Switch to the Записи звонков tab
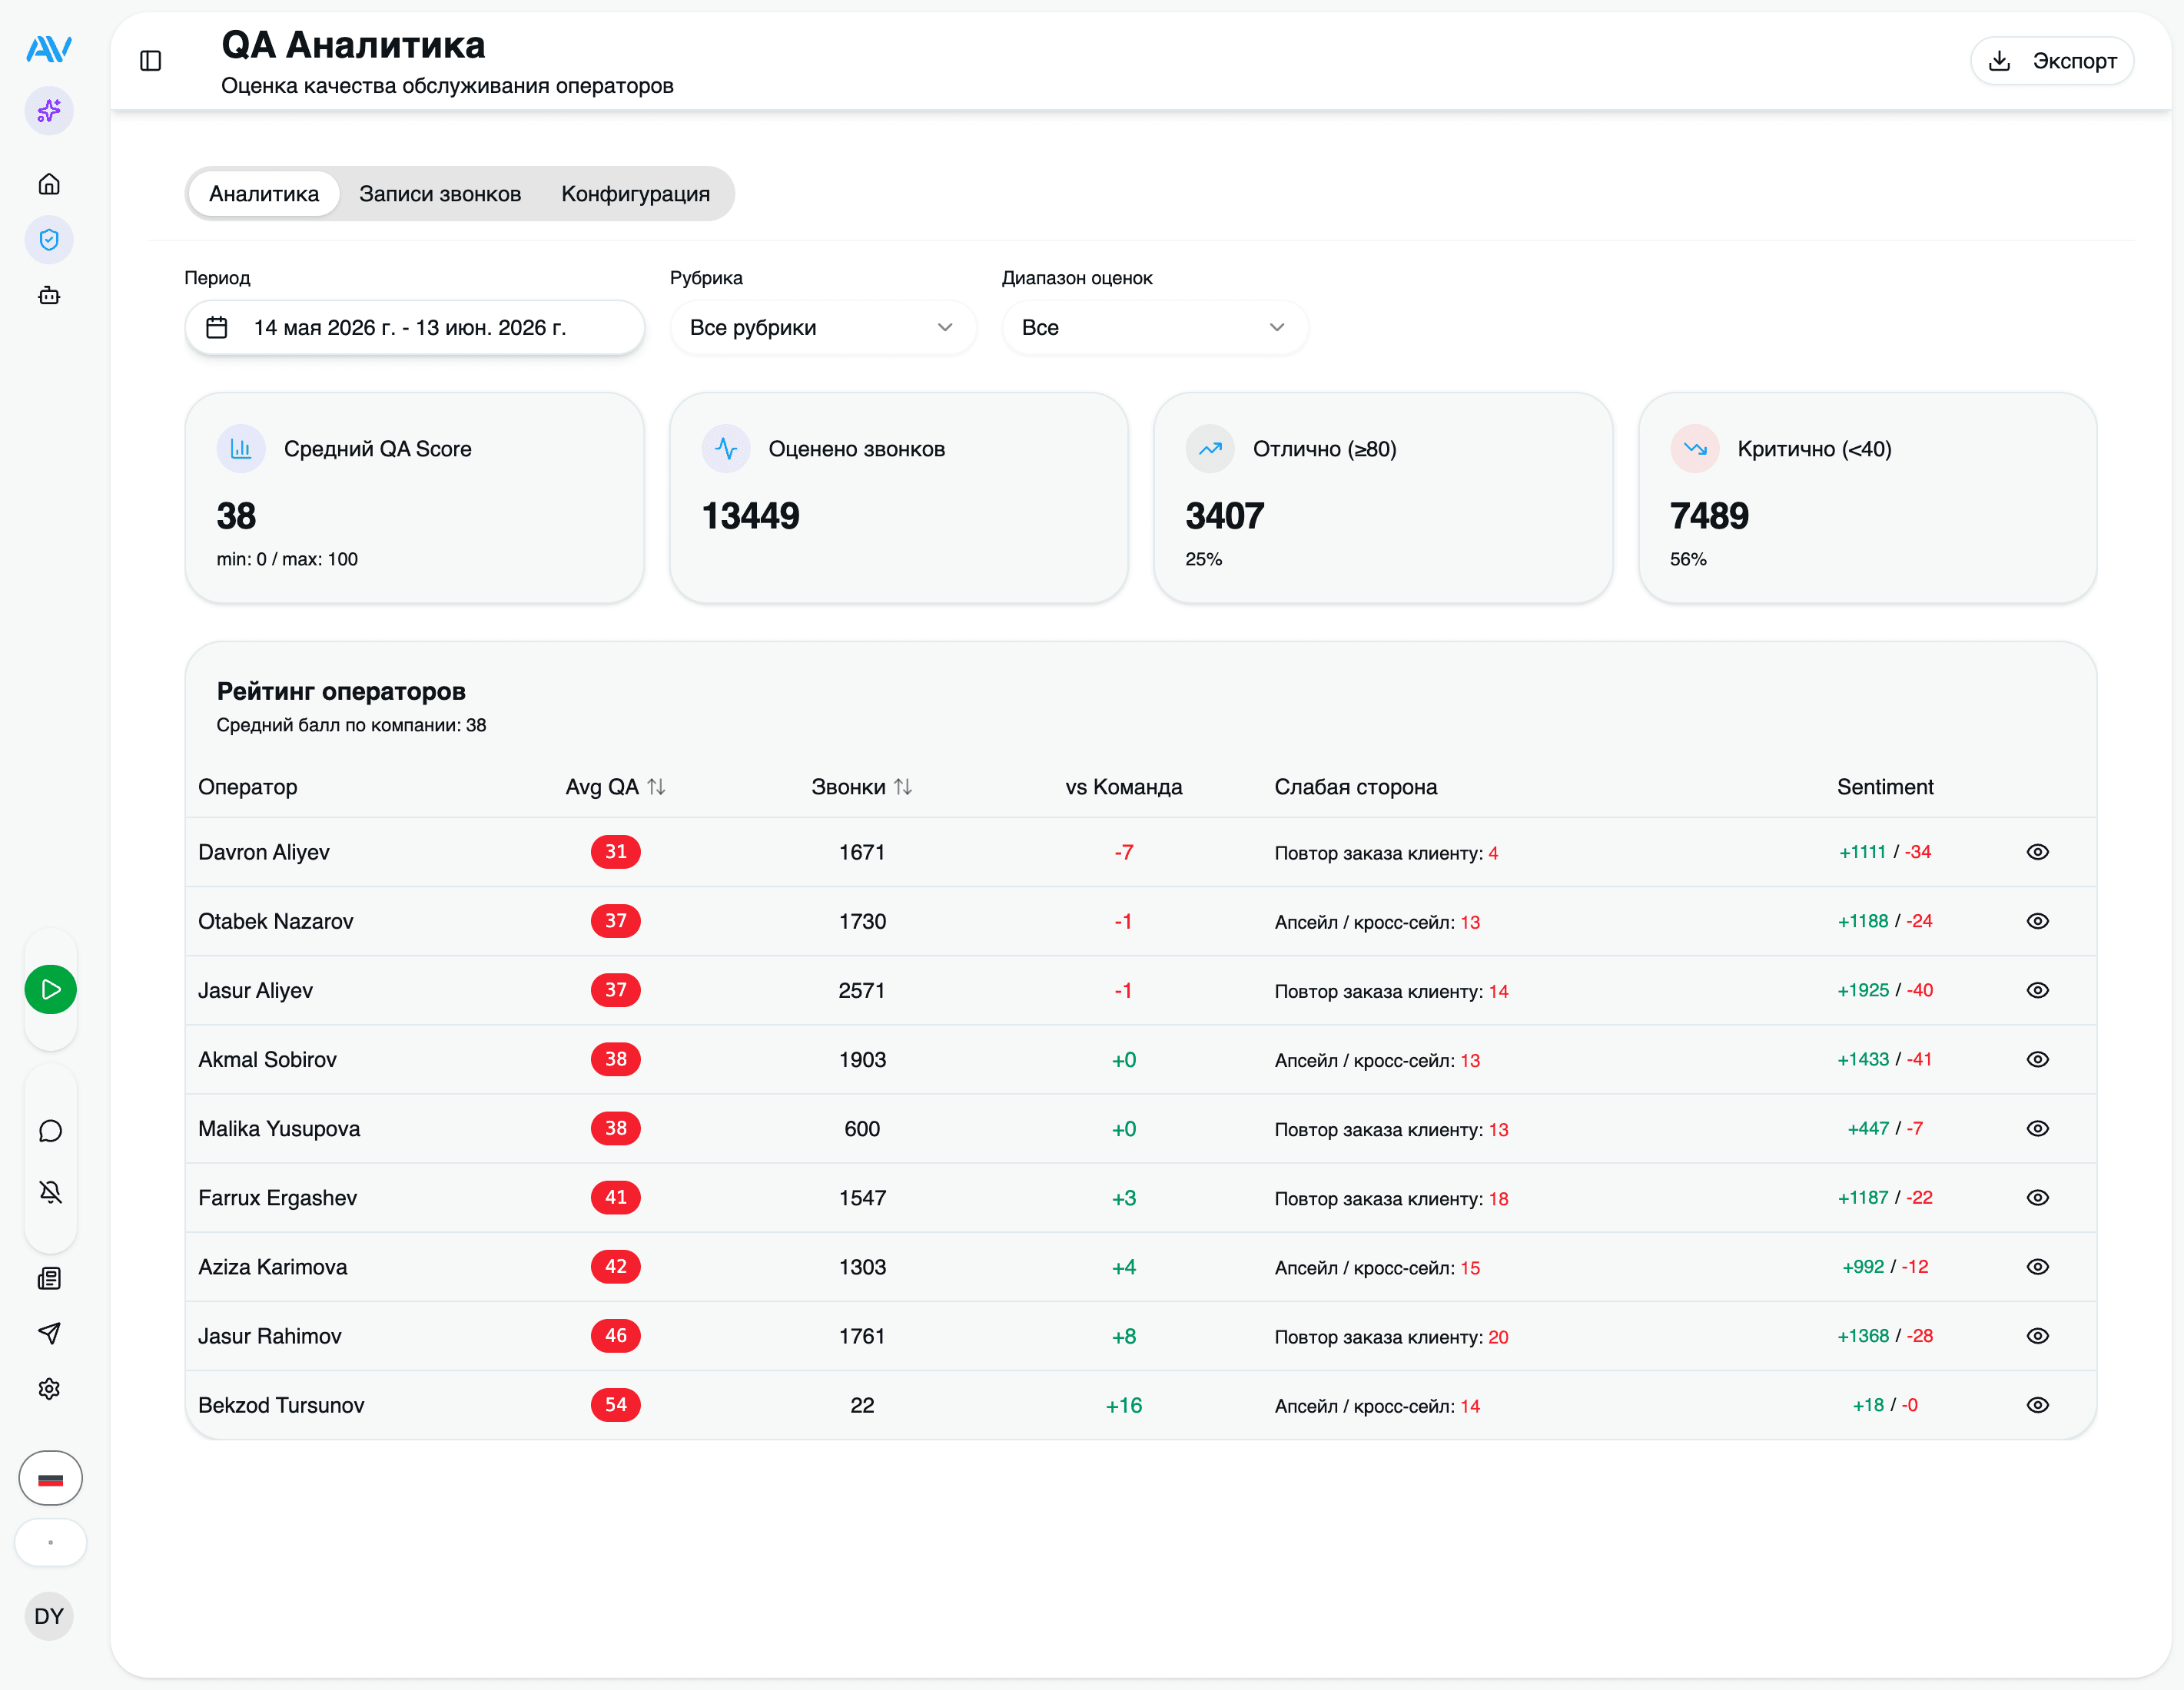Screen dimensions: 2184x1690 440,194
